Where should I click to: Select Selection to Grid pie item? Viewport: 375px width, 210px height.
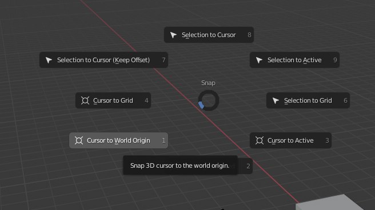308,100
